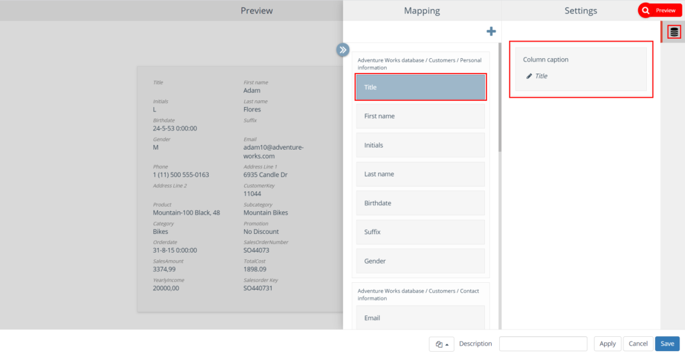Select the Email mapping item
685x355 pixels.
click(420, 318)
